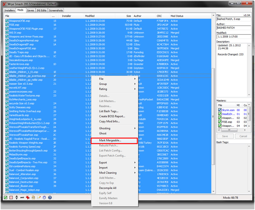Edit the file name field Bashed Patch, 0.esp
Viewport: 255px width, 210px height.
pyautogui.click(x=234, y=19)
